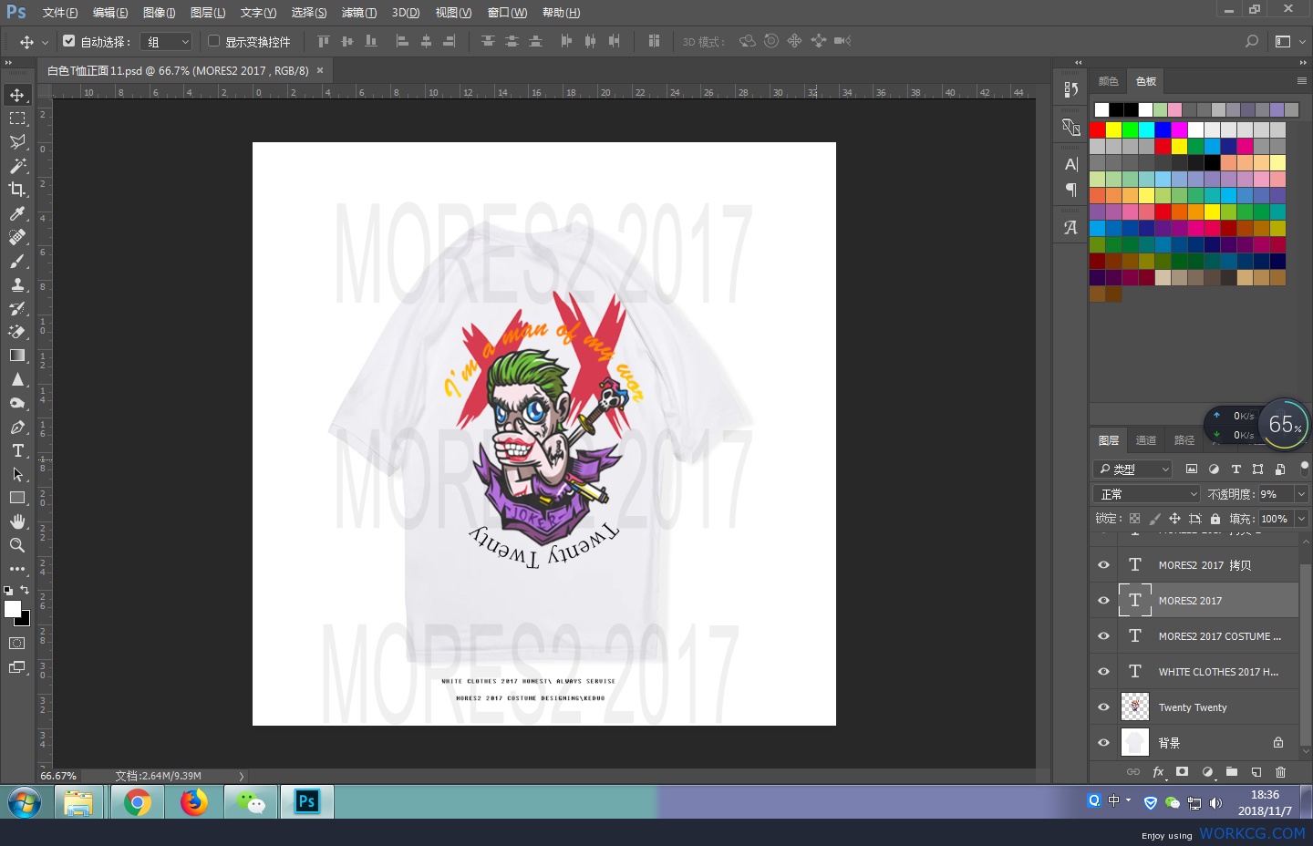Screen dimensions: 1313x846
Task: Select the Clone Stamp tool
Action: coord(17,284)
